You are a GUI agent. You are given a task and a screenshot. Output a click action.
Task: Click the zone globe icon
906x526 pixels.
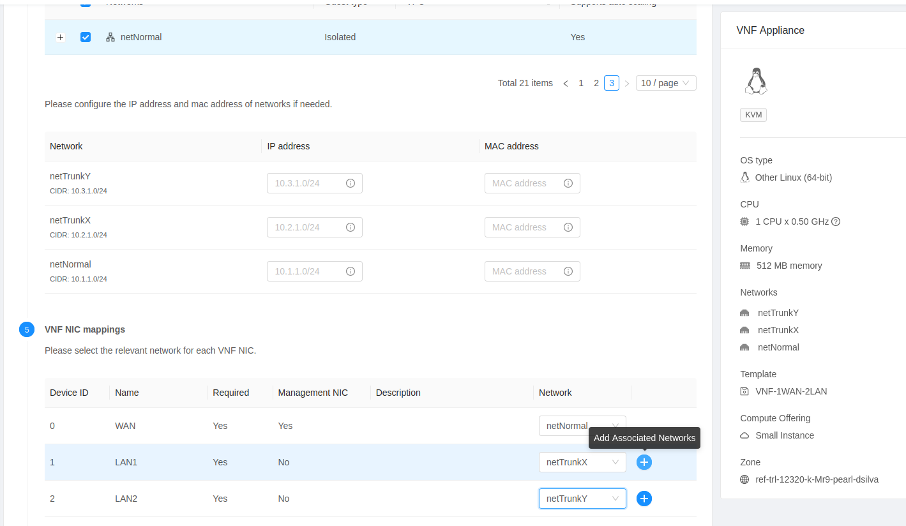click(x=744, y=479)
